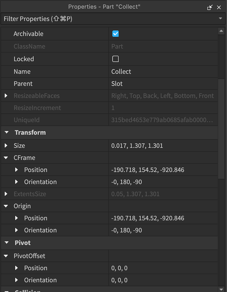Edit the Name value Collect
This screenshot has width=227, height=292.
click(x=146, y=72)
